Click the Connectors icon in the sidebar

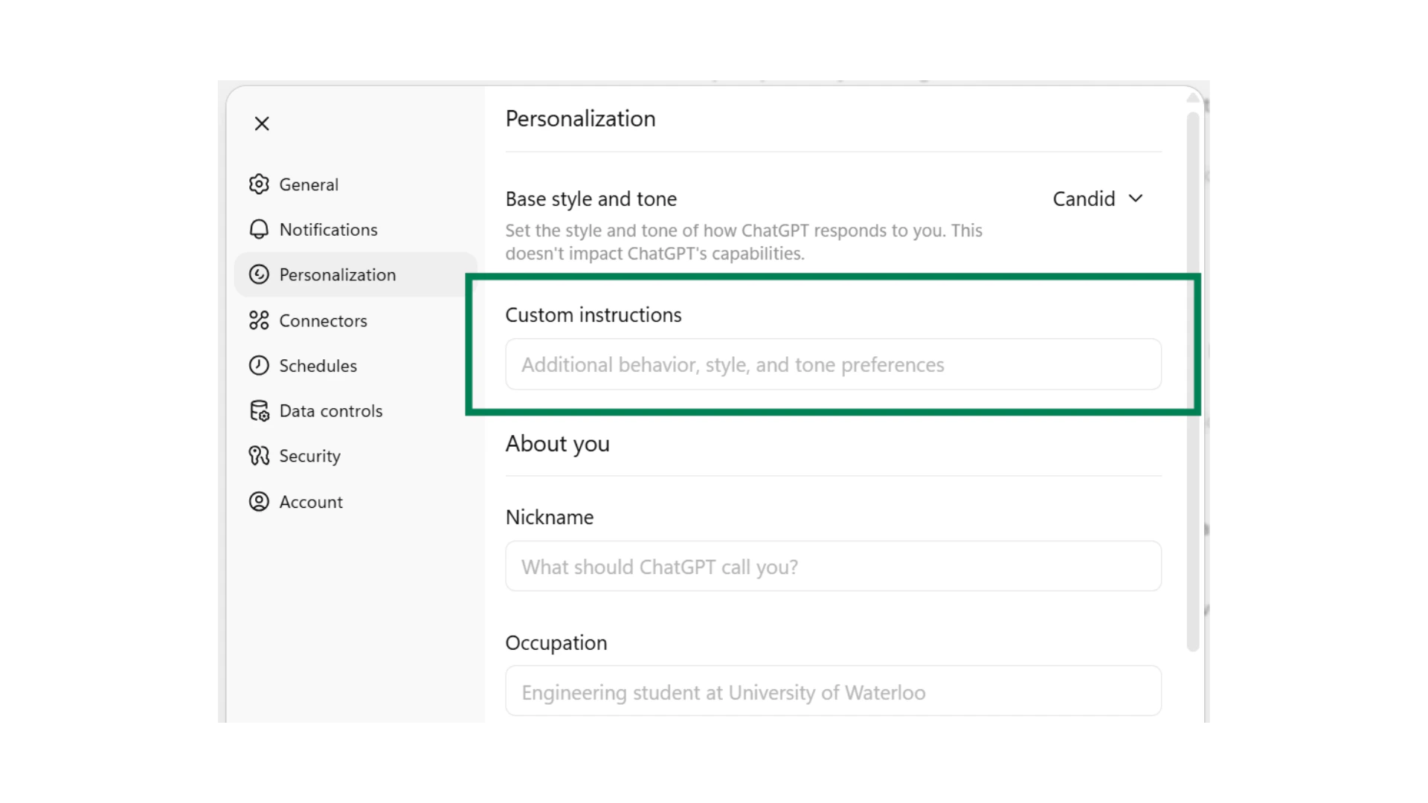point(259,320)
